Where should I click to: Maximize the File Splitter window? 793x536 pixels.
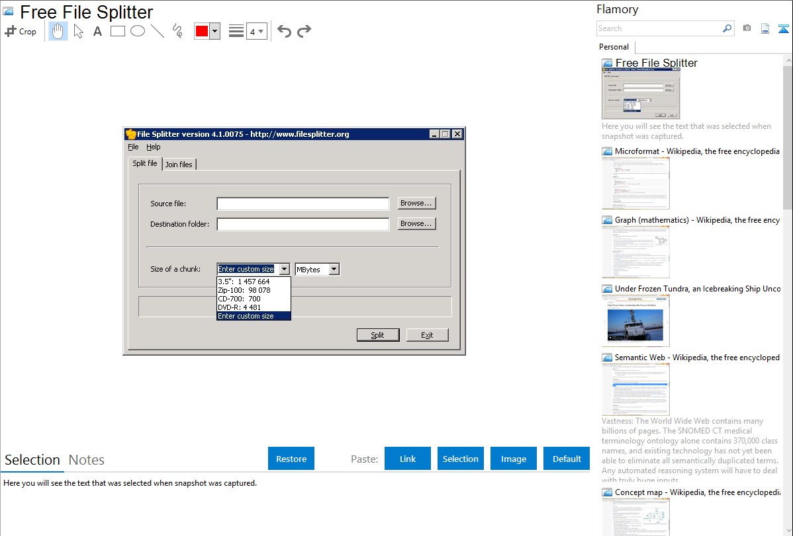445,134
